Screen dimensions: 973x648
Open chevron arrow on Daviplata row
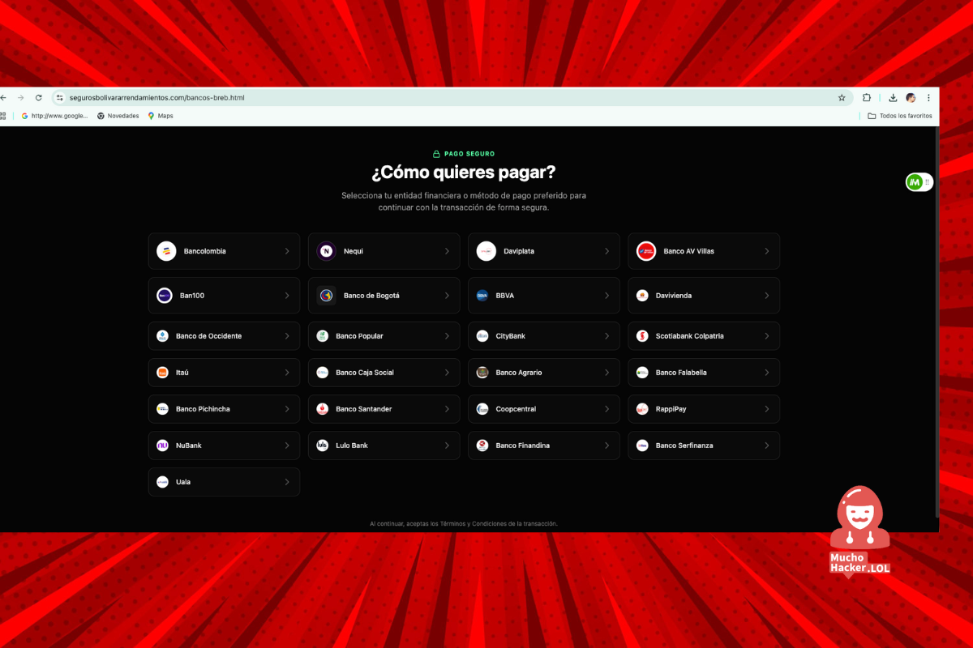[607, 251]
